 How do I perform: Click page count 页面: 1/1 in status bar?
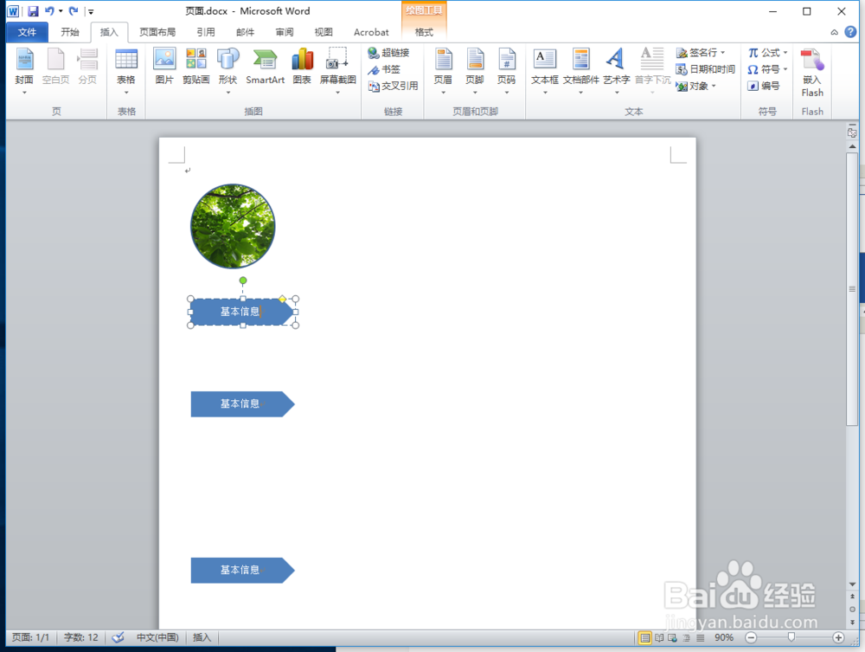click(31, 637)
